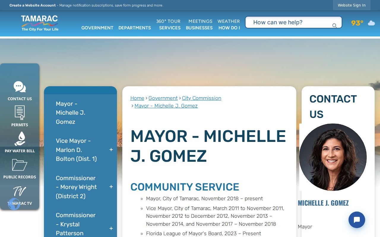Open the Services menu
The height and width of the screenshot is (237, 380).
tap(170, 28)
